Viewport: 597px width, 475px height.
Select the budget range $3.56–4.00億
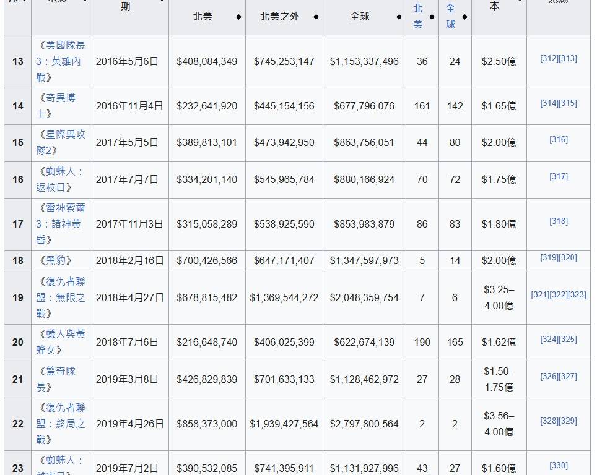tap(499, 423)
